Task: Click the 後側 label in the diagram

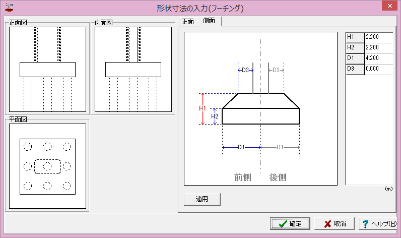Action: pos(278,177)
